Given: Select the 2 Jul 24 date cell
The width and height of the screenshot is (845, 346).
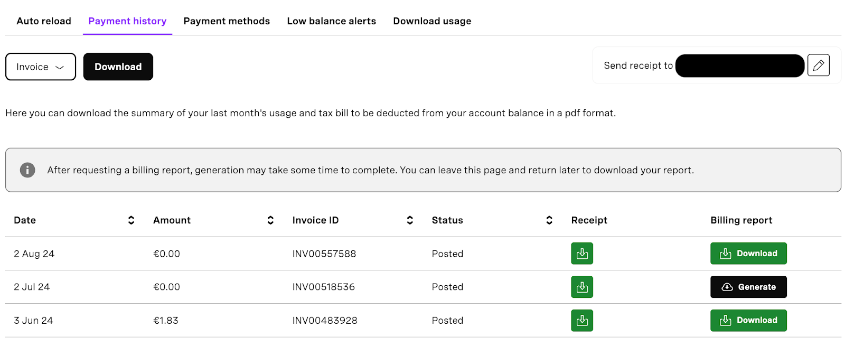Looking at the screenshot, I should [x=32, y=287].
